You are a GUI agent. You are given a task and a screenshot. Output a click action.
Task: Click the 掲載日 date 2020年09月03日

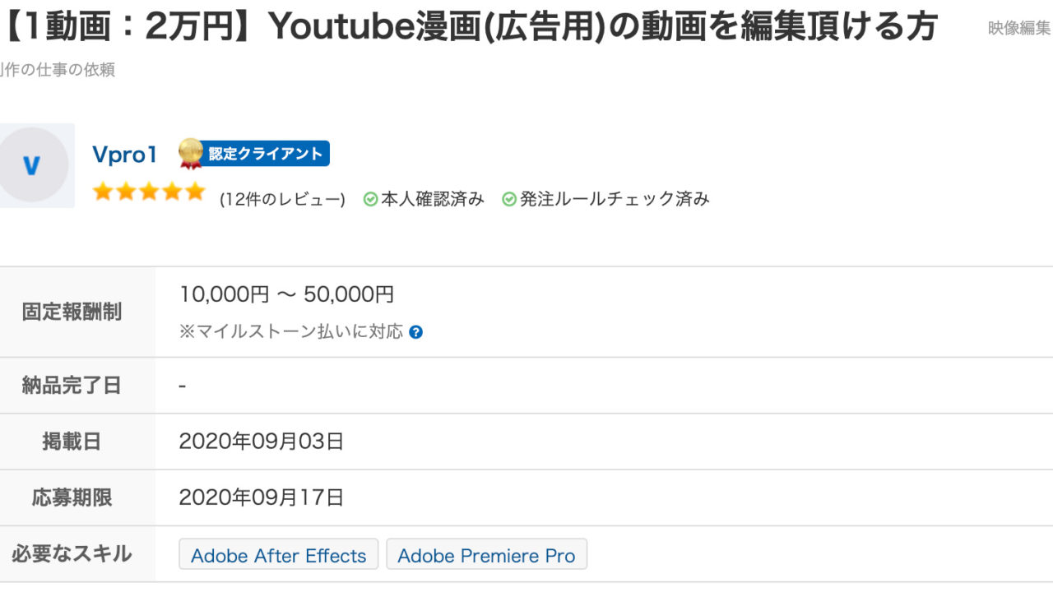(x=262, y=442)
